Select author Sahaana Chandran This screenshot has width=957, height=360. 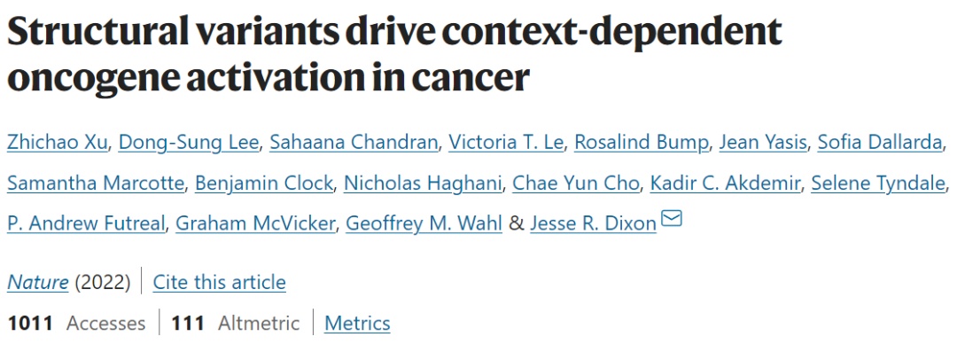pos(354,143)
